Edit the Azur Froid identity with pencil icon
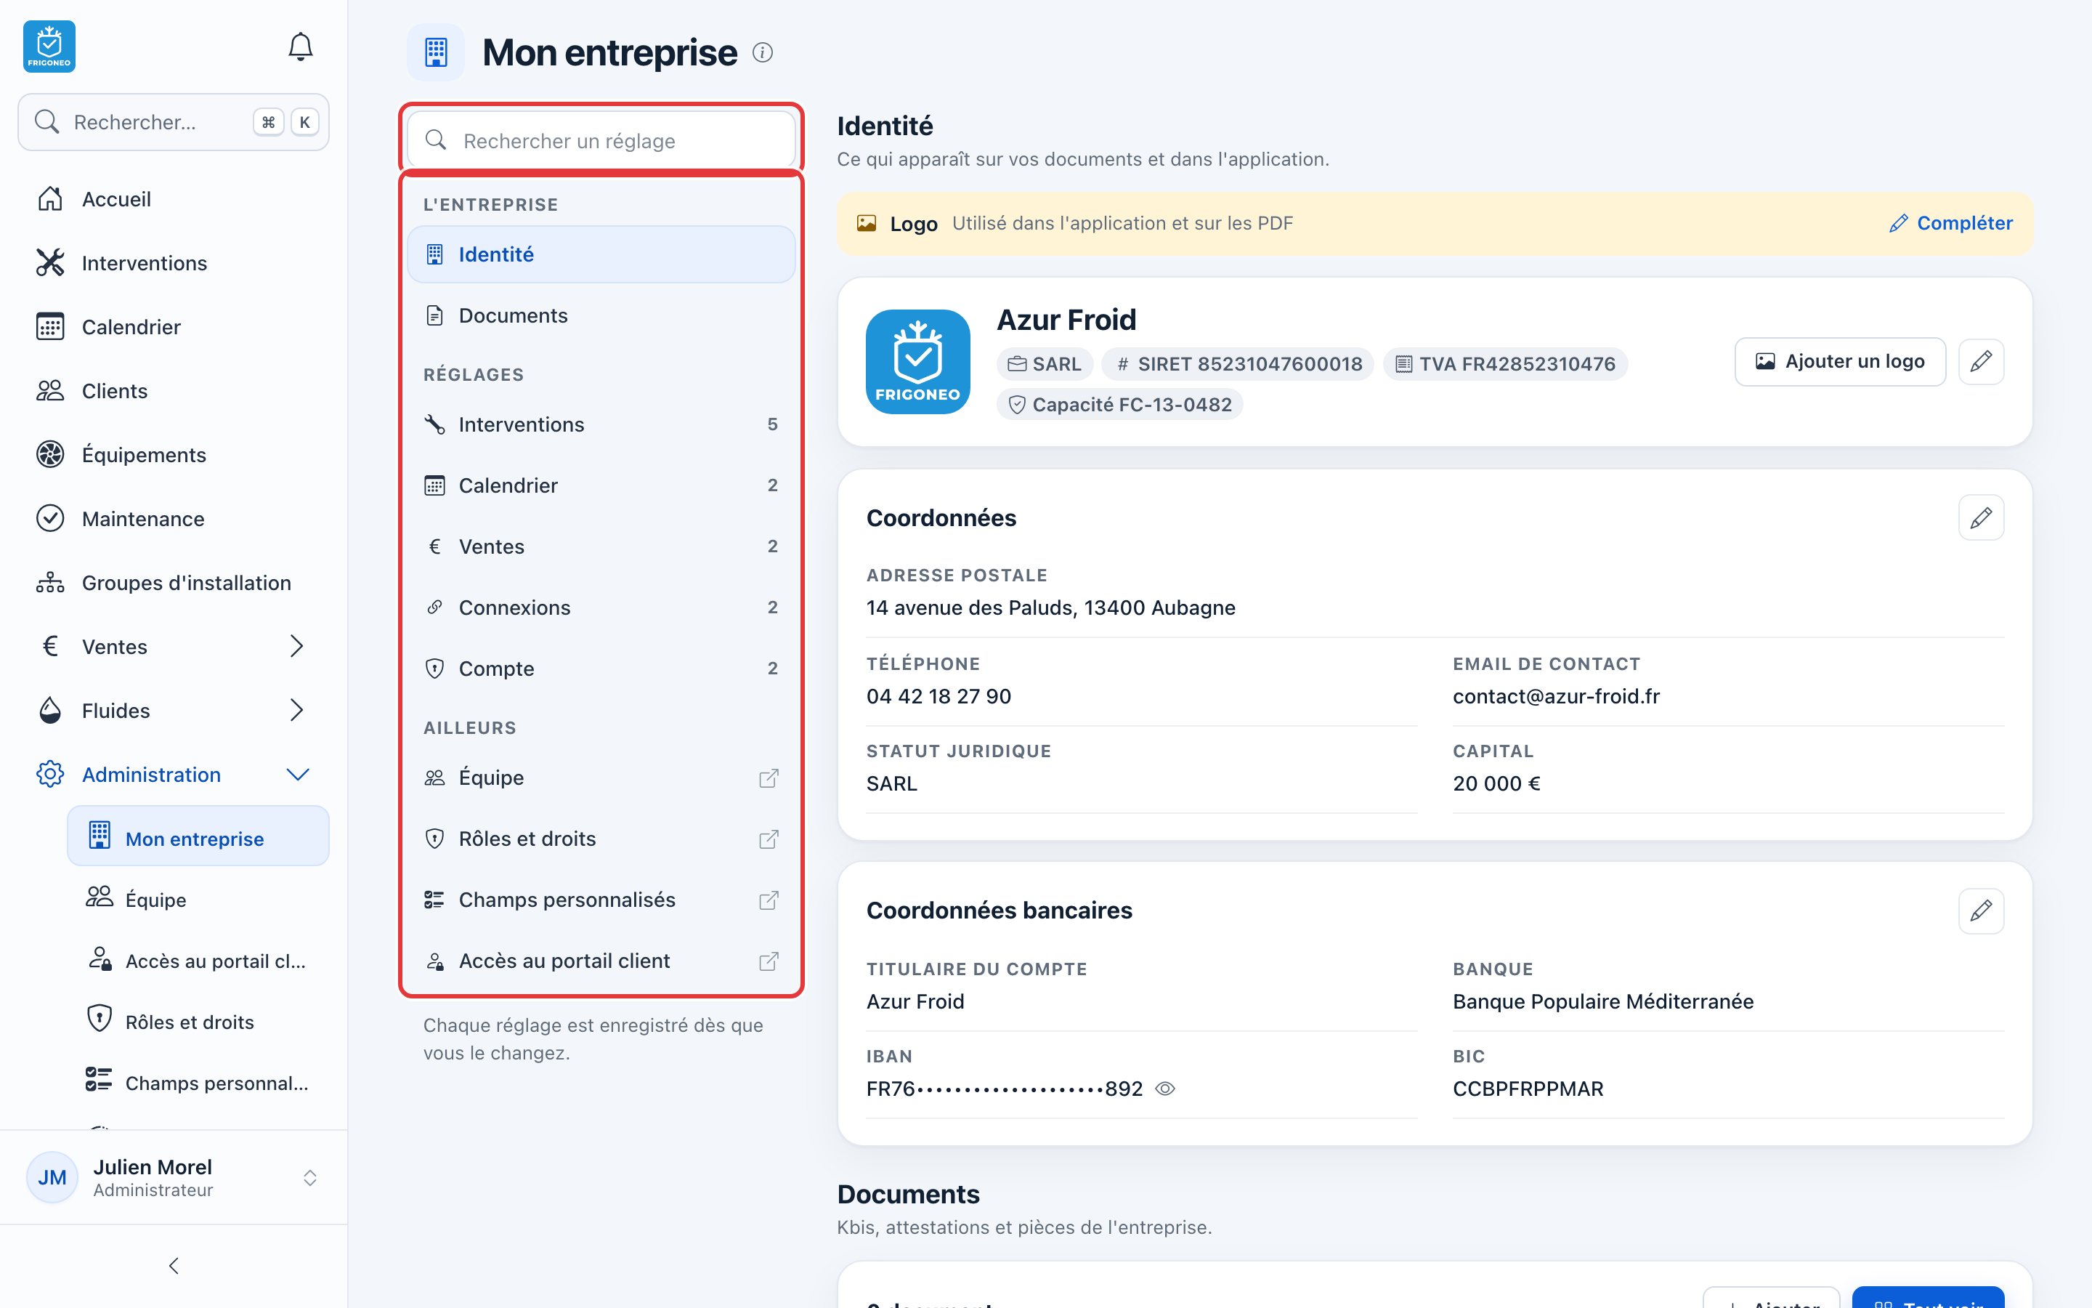The height and width of the screenshot is (1308, 2092). click(1980, 362)
